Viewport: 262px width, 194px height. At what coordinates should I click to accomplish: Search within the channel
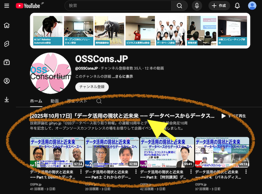99,101
